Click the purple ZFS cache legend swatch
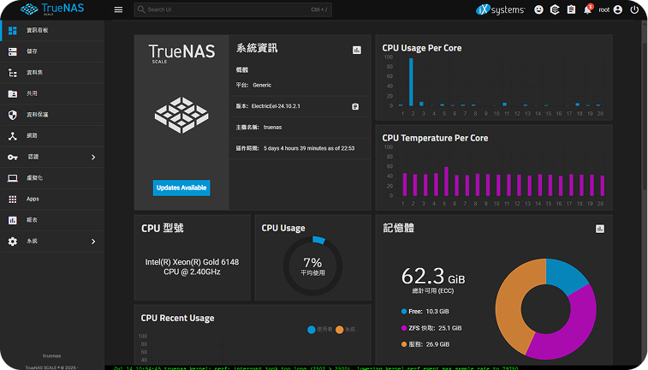This screenshot has height=370, width=648. point(403,327)
